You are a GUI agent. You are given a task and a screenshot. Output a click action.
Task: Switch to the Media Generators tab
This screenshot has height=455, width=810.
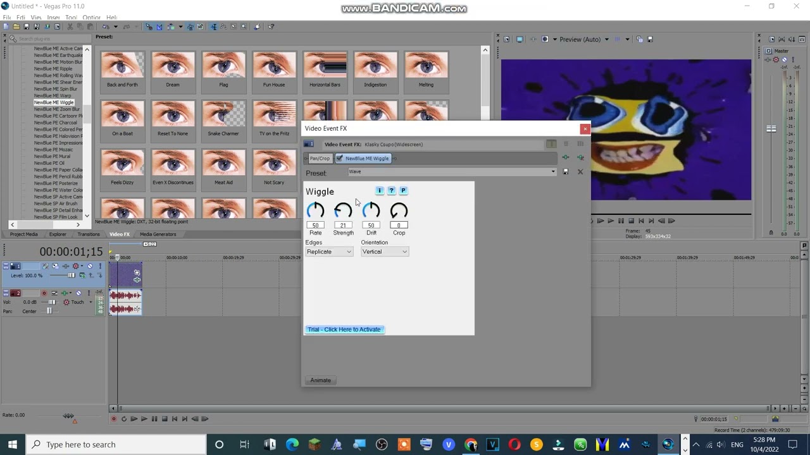[158, 234]
